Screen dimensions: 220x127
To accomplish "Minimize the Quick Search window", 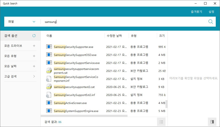I will (196, 3).
